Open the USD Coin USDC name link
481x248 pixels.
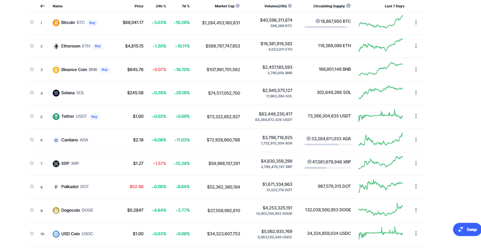(x=77, y=234)
